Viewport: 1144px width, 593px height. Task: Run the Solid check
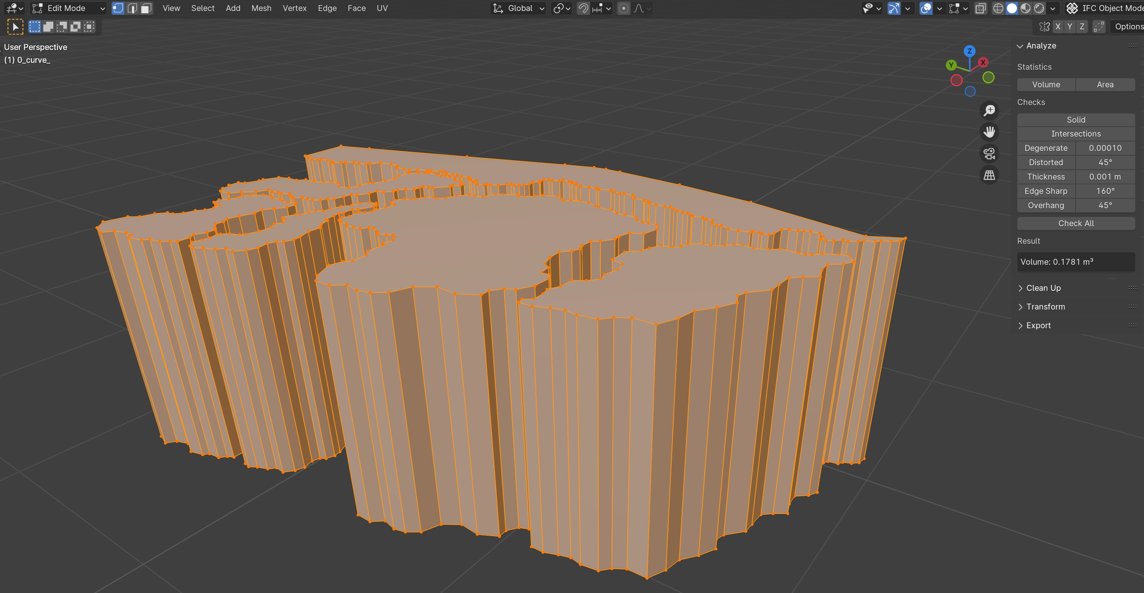pyautogui.click(x=1076, y=120)
